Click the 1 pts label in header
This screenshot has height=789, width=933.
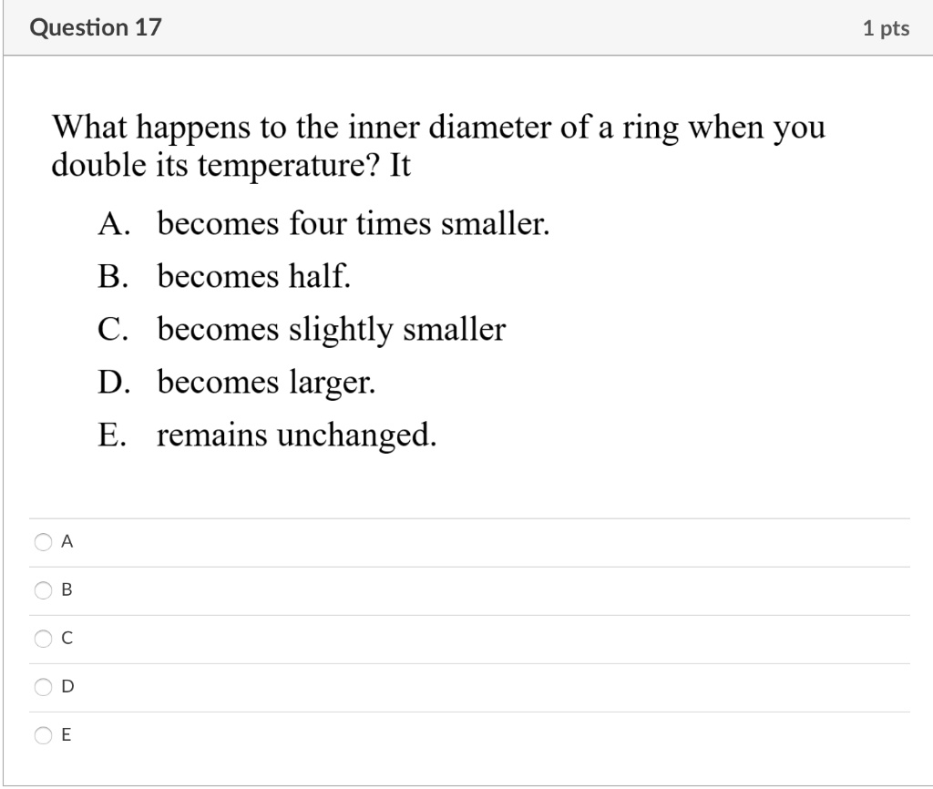tap(886, 28)
